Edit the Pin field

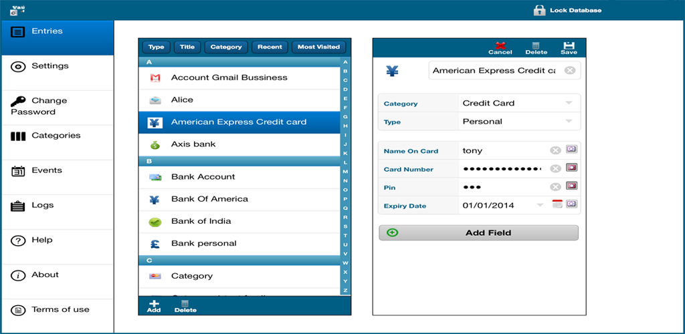coord(503,187)
